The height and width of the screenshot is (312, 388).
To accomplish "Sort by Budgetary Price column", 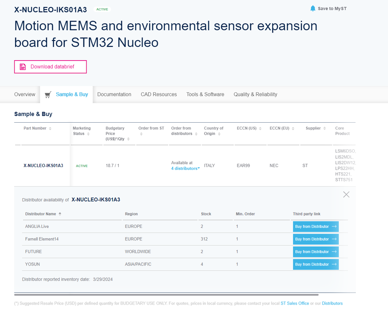I will coord(129,139).
